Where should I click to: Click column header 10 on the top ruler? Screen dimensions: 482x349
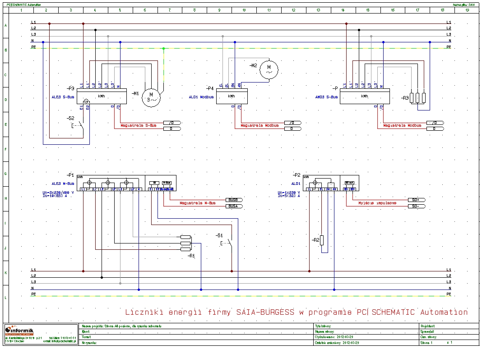point(244,10)
